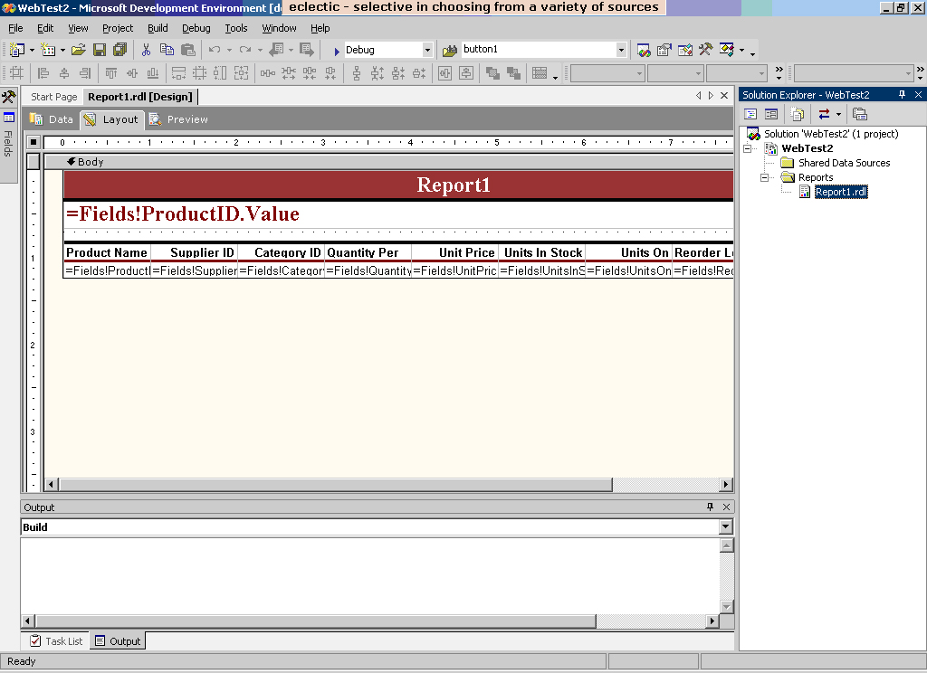Screen dimensions: 927x673
Task: Switch to the Task List tab
Action: click(x=57, y=641)
